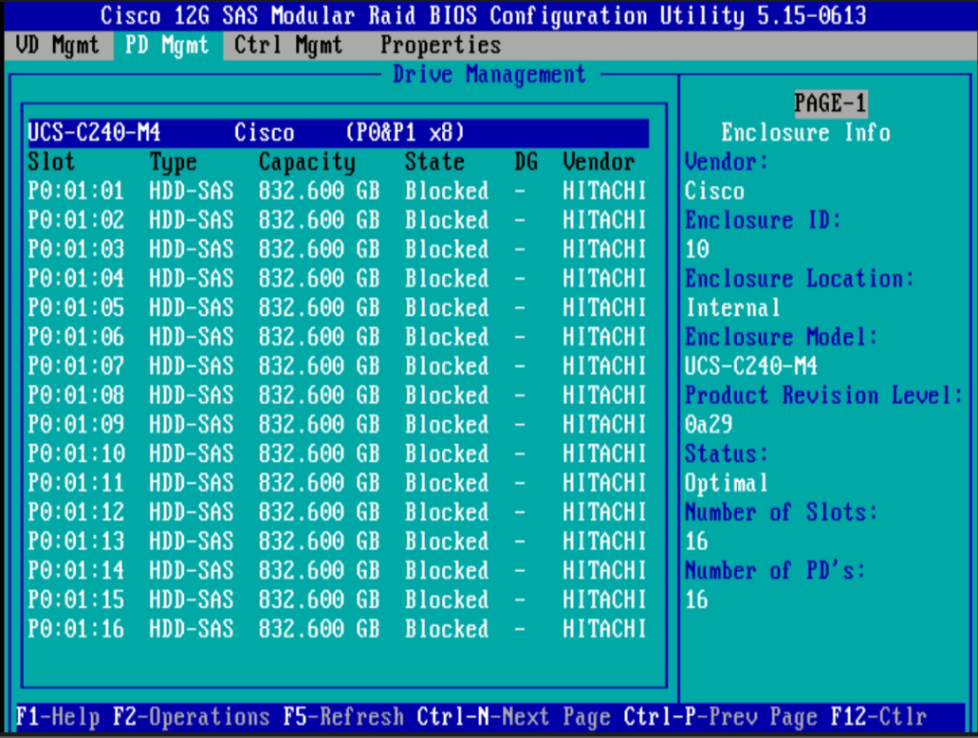The height and width of the screenshot is (738, 978).
Task: Switch to the Properties tab
Action: pyautogui.click(x=438, y=45)
